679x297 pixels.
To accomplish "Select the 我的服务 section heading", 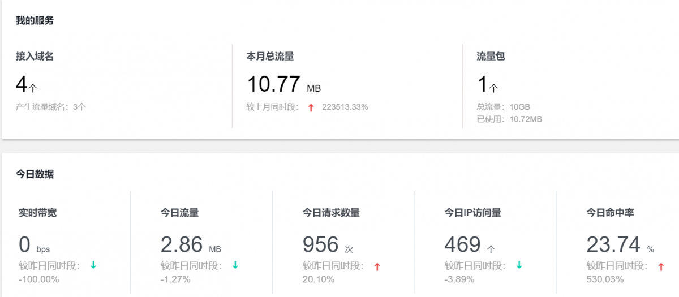I will 35,21.
